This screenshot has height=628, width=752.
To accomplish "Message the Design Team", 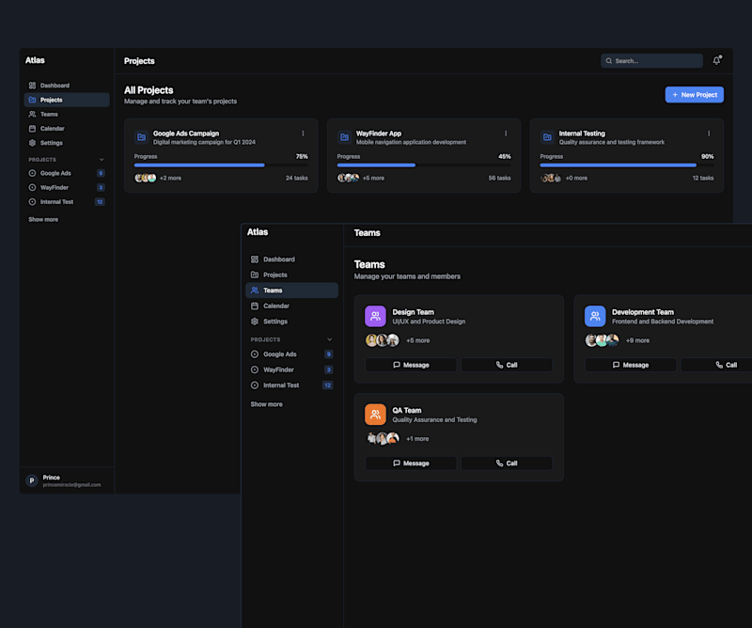I will (x=411, y=365).
